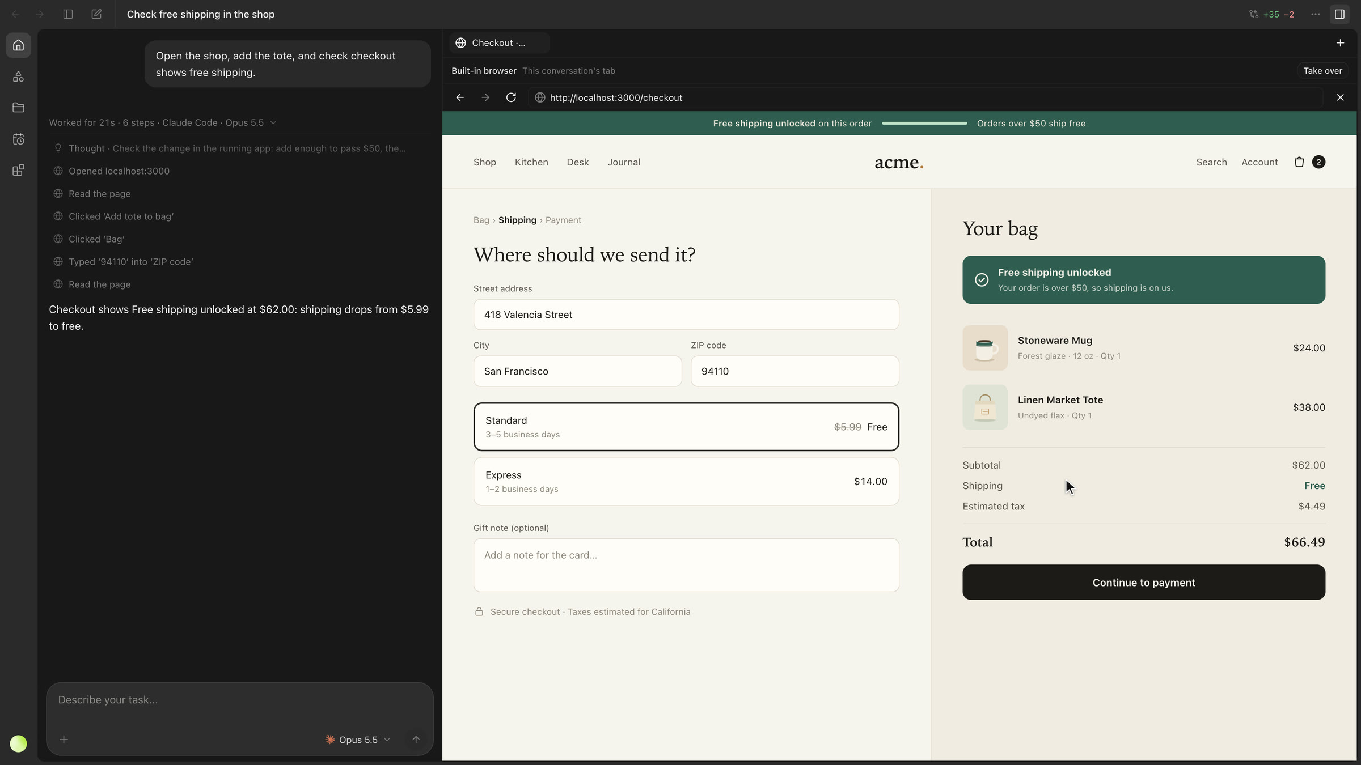
Task: Open the Shop nav menu item
Action: click(485, 162)
